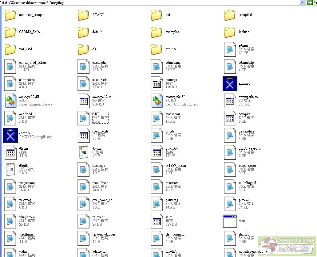Select the dlsym64 file icon
Image resolution: width=317 pixels, height=257 pixels.
click(157, 152)
